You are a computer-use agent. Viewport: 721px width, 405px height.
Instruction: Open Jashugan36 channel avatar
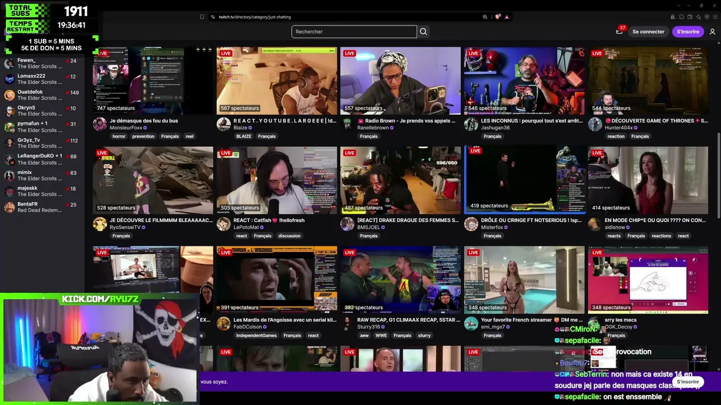point(471,124)
